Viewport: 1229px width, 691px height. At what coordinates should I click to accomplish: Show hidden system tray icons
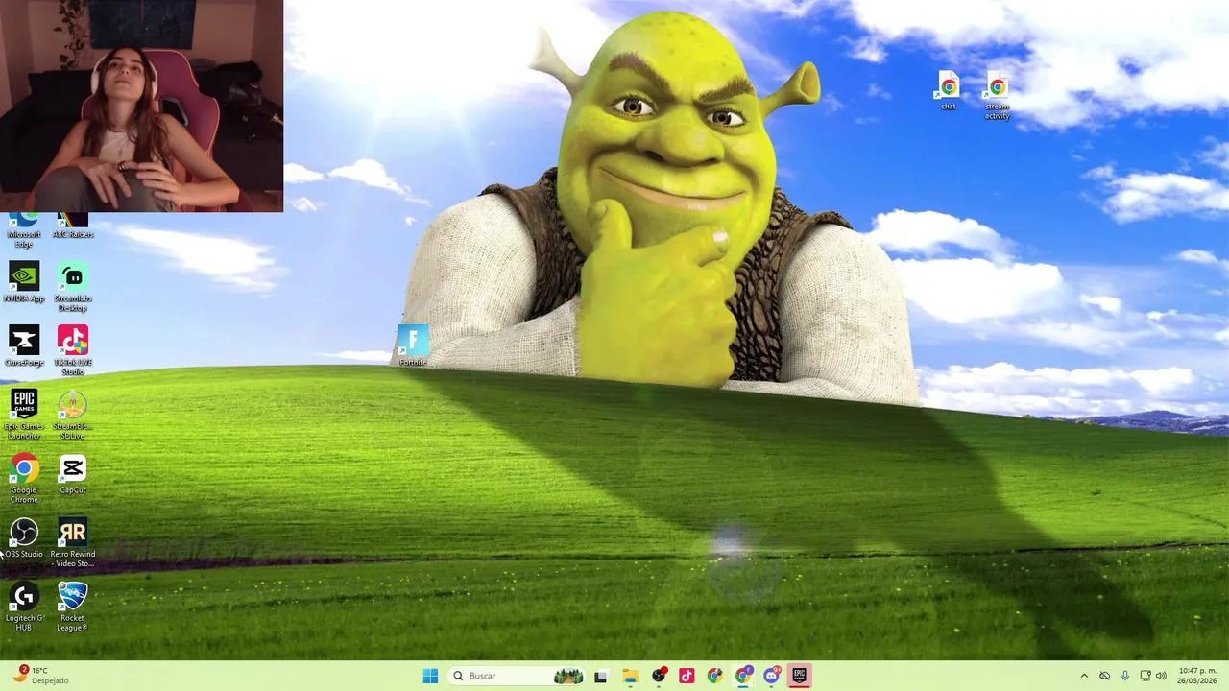1084,676
